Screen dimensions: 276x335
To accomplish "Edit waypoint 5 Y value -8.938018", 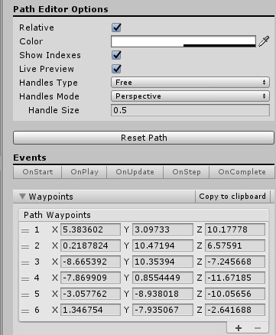I will coord(163,294).
